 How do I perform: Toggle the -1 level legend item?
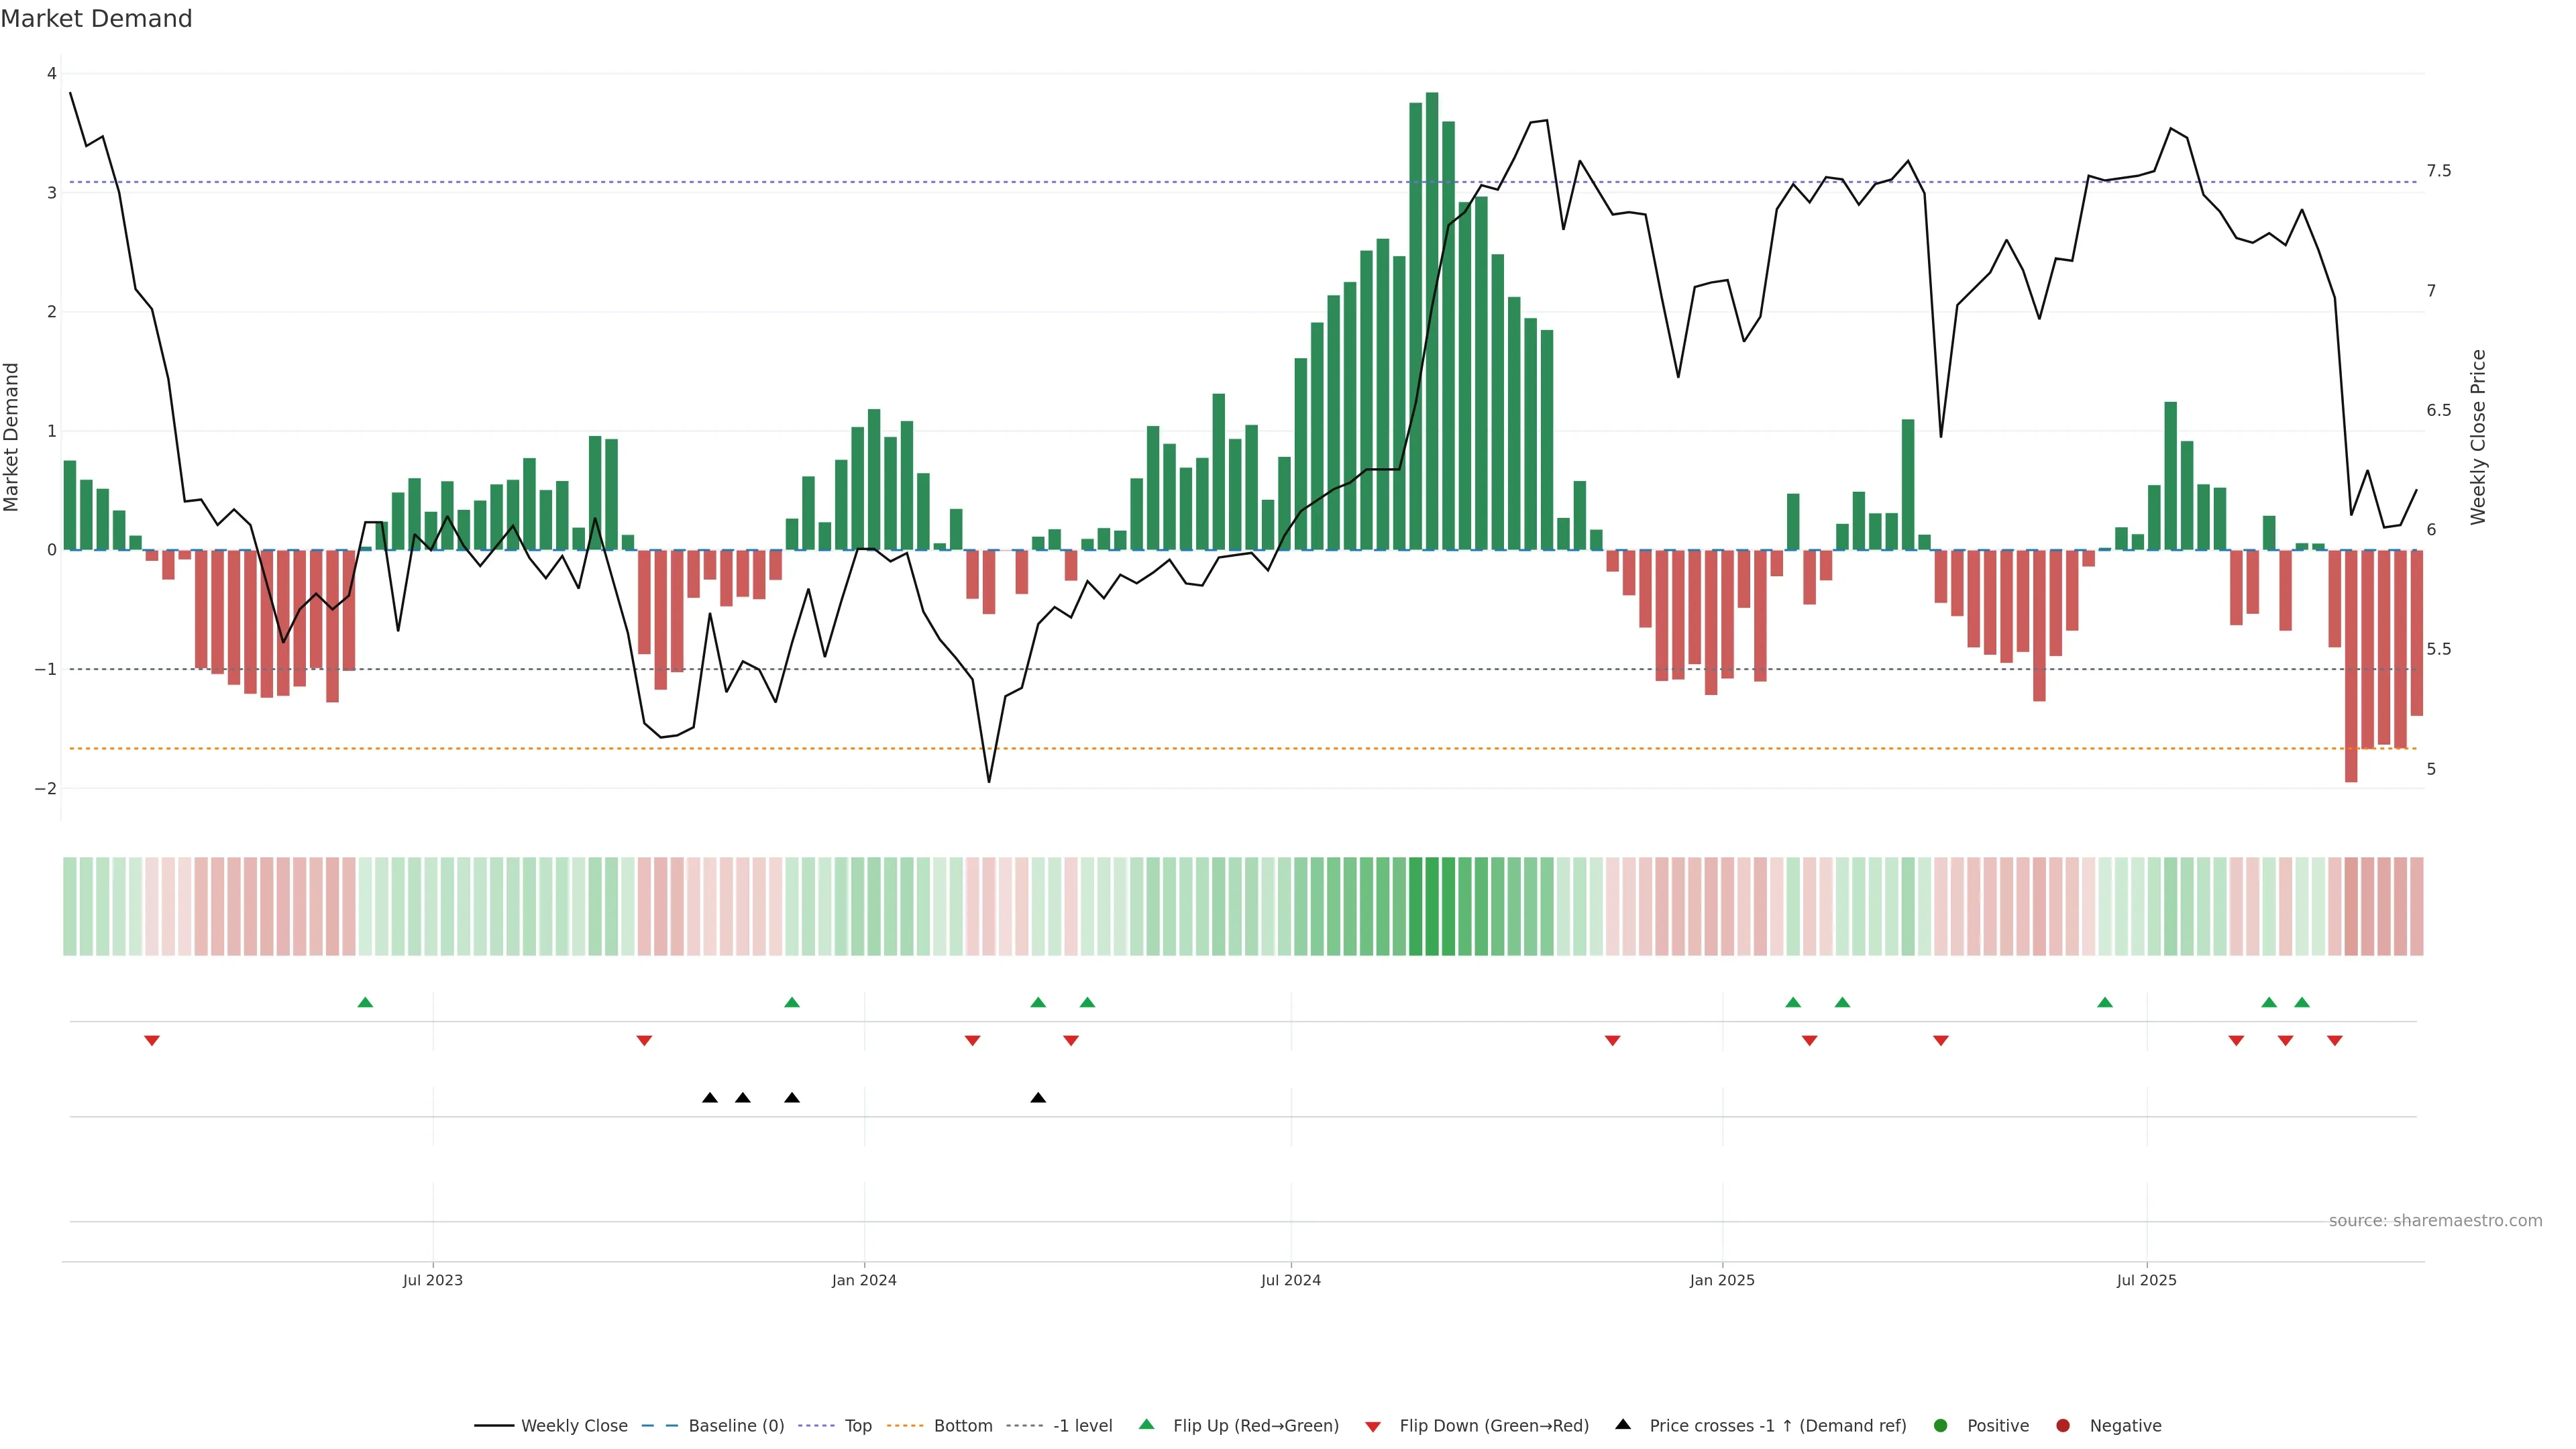[x=1082, y=1426]
